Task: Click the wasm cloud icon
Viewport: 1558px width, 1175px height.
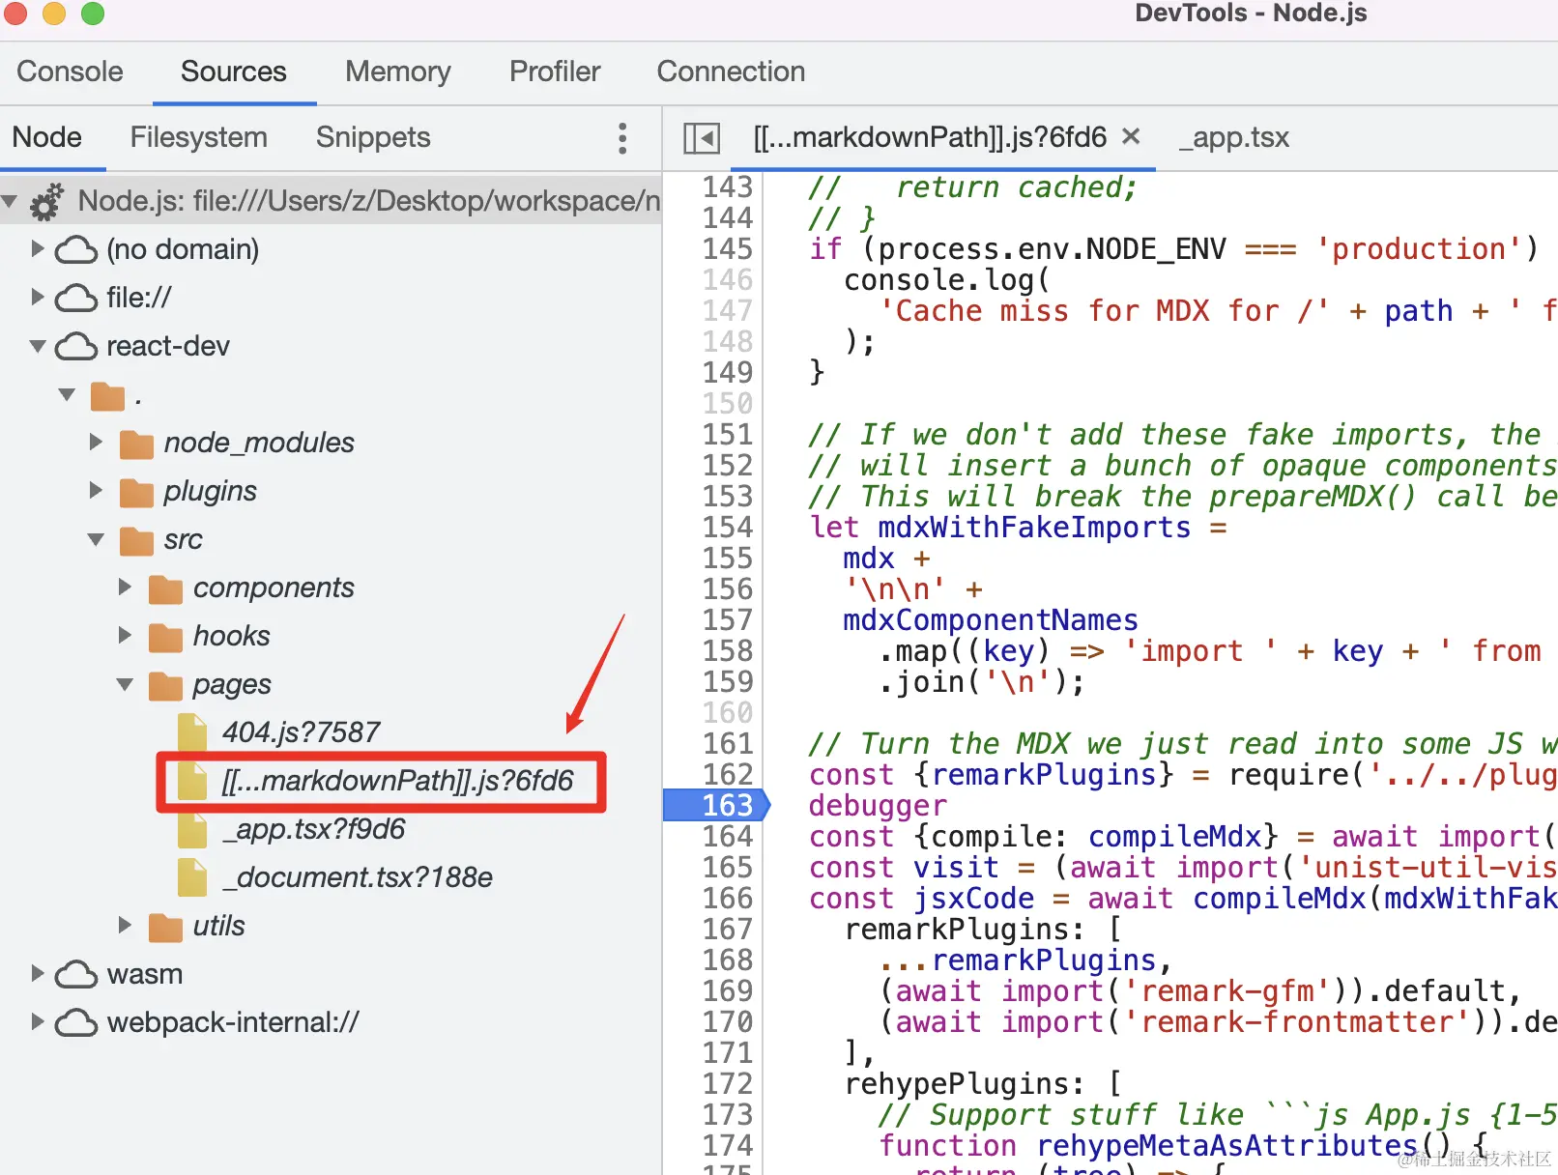Action: pos(76,974)
